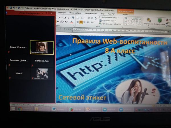171x128 pixels.
Task: Switch to the Animation (Анимация) tab
Action: pyautogui.click(x=61, y=13)
